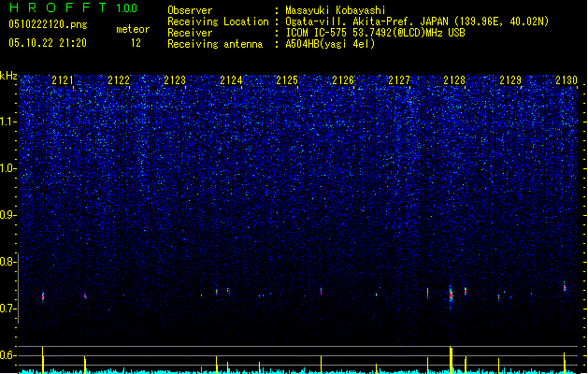This screenshot has height=374, width=588.
Task: Click the Observer label
Action: coord(190,10)
